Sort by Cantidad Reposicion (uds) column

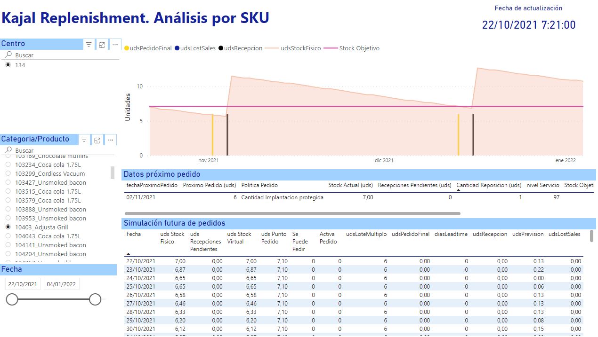pos(489,185)
